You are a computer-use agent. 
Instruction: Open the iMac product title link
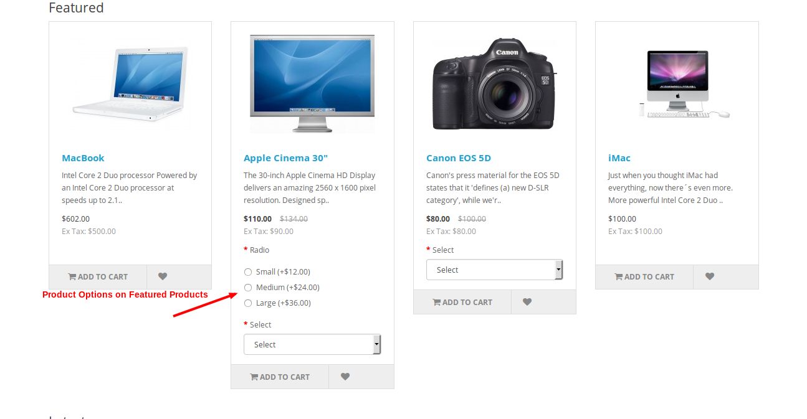coord(619,158)
